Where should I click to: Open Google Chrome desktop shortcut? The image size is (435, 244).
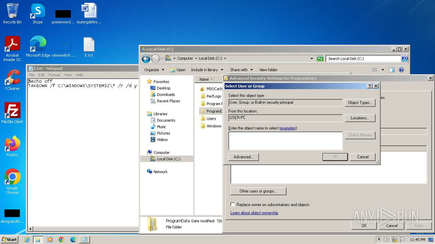[12, 181]
